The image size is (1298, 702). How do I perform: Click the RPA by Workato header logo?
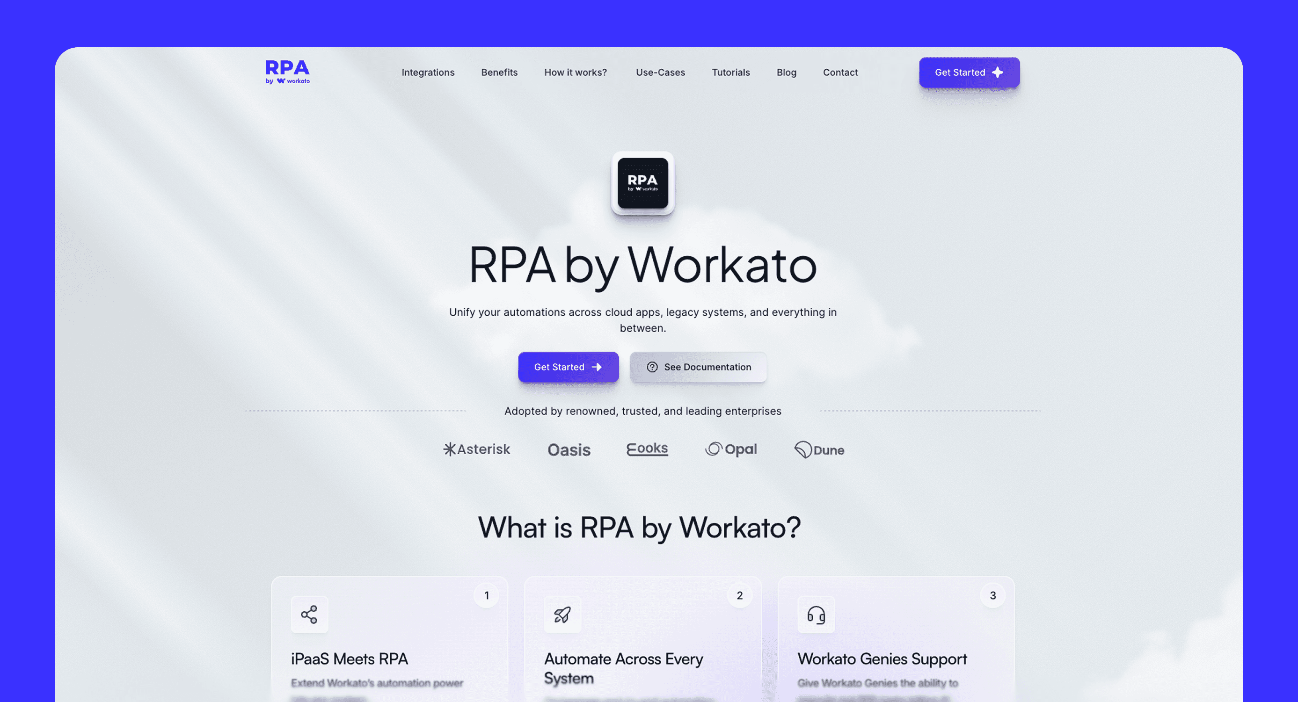(287, 72)
